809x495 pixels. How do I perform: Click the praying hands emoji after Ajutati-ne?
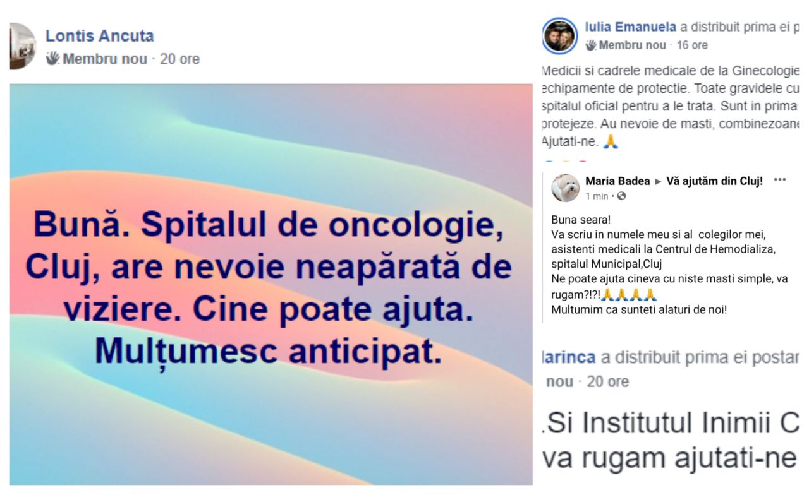(x=610, y=142)
